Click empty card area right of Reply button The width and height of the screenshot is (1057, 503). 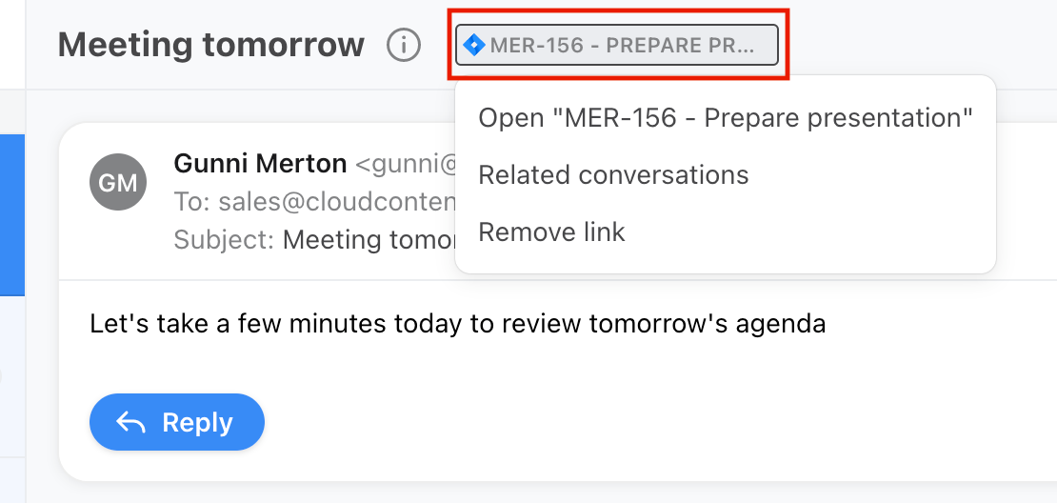pos(607,422)
